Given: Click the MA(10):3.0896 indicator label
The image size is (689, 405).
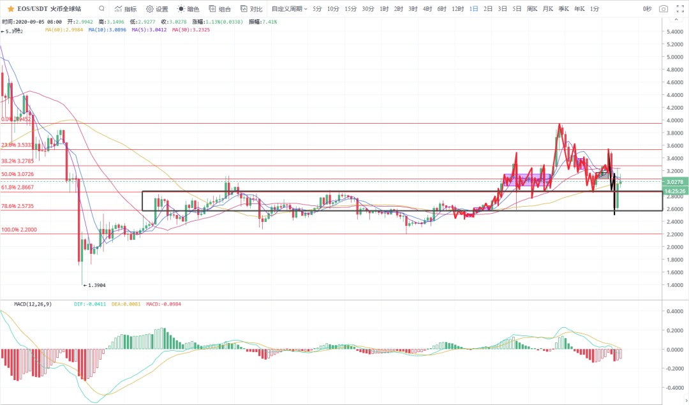Looking at the screenshot, I should [x=107, y=30].
